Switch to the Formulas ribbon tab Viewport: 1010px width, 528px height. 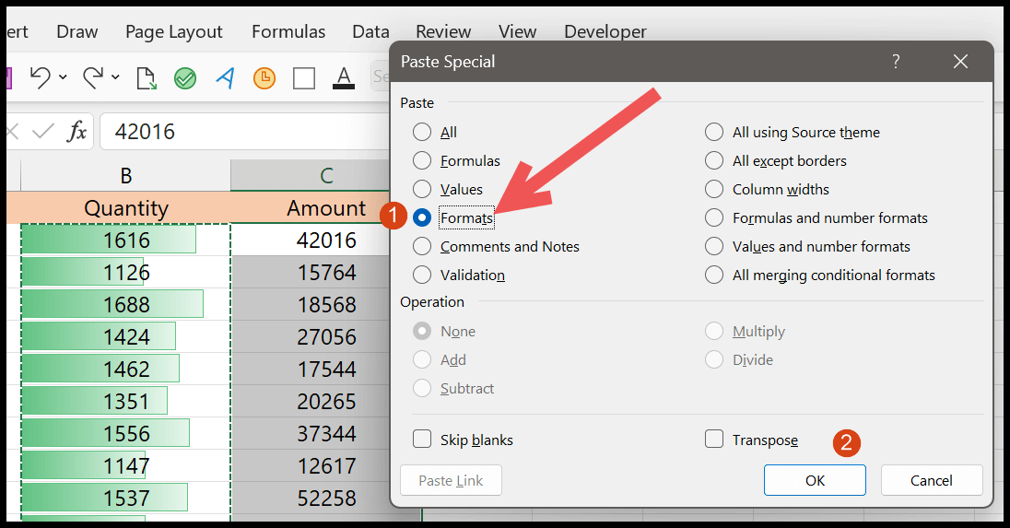click(x=288, y=31)
